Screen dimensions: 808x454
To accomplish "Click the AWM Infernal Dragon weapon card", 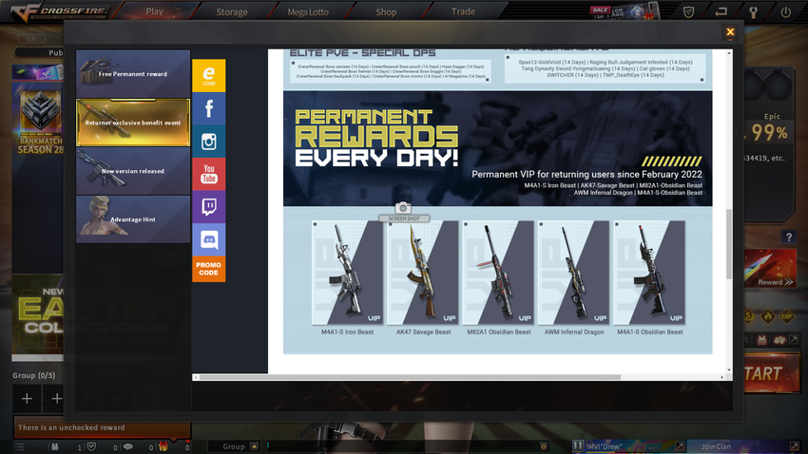I will coord(573,273).
